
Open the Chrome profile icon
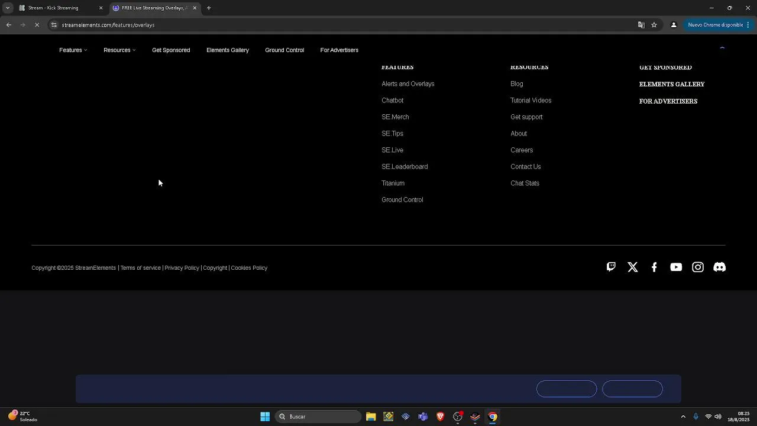[x=674, y=25]
